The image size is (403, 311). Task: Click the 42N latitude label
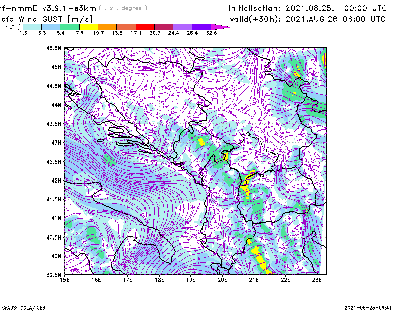56,180
